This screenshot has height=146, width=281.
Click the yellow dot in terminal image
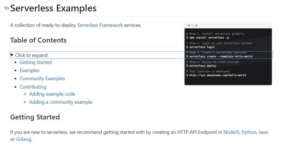point(193,25)
